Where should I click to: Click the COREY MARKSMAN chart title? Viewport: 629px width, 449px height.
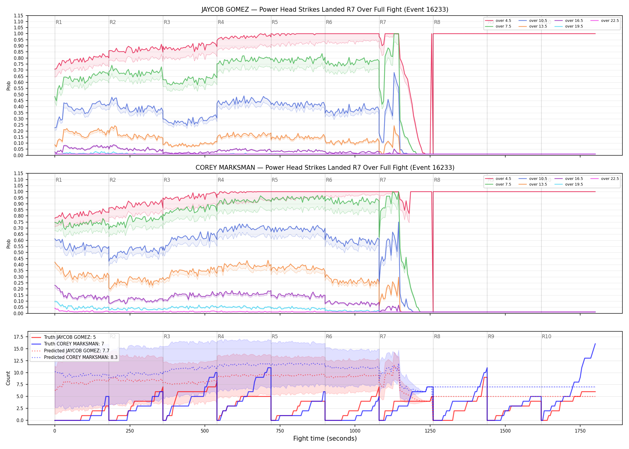325,168
